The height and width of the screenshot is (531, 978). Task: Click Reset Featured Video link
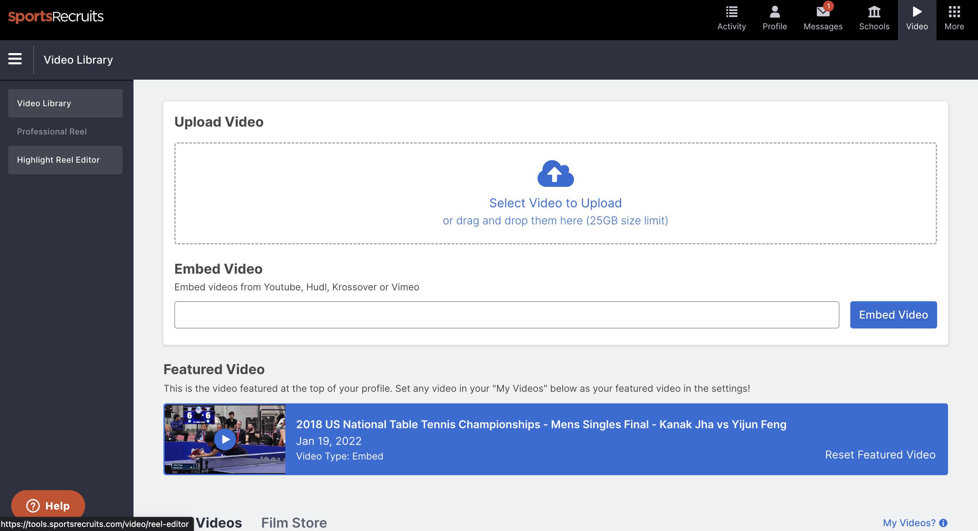[880, 454]
